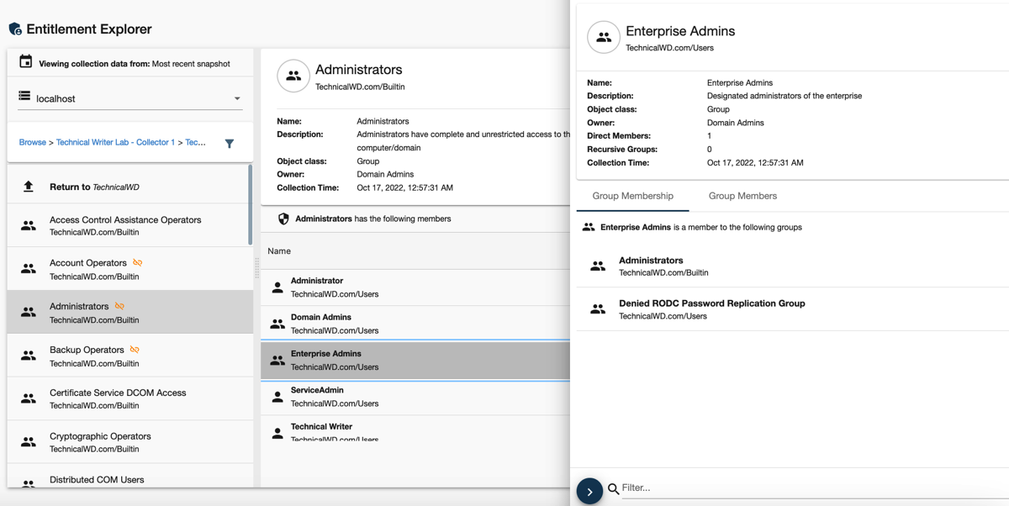This screenshot has width=1009, height=506.
Task: Click the Browse breadcrumb link
Action: coord(33,142)
